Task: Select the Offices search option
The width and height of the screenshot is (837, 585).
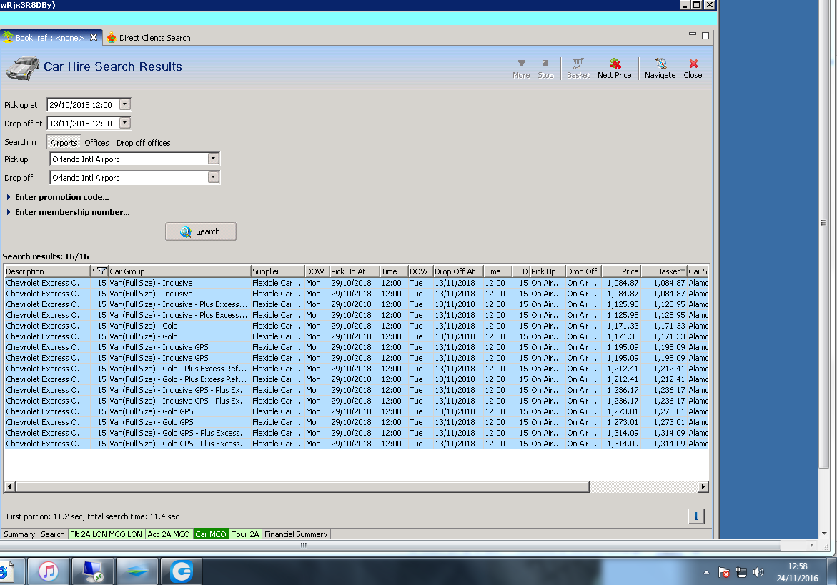Action: coord(96,142)
